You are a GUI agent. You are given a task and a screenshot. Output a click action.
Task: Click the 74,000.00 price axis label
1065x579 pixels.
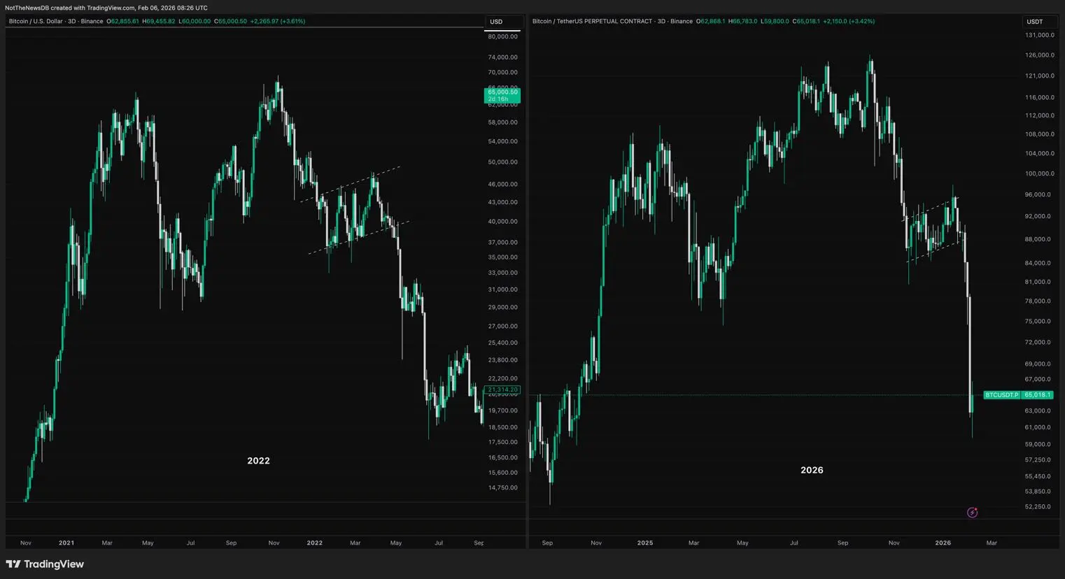[502, 57]
